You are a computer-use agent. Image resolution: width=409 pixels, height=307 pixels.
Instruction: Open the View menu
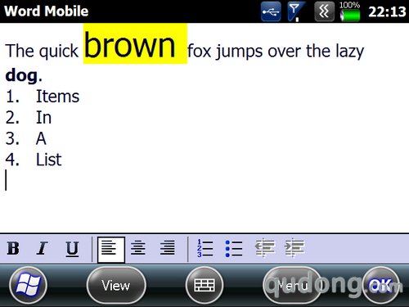coord(116,285)
